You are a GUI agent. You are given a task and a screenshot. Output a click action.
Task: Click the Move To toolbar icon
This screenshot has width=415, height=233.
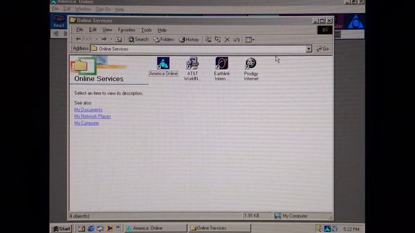coord(209,39)
